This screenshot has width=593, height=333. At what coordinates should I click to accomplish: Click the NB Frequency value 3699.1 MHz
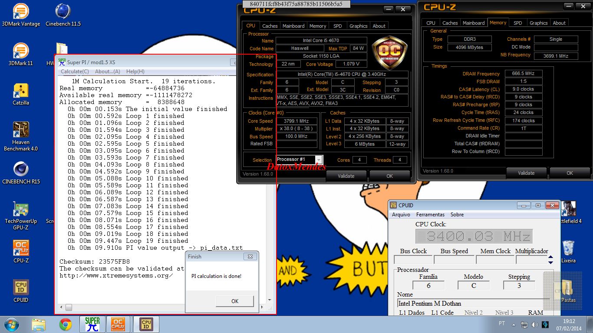(x=556, y=56)
